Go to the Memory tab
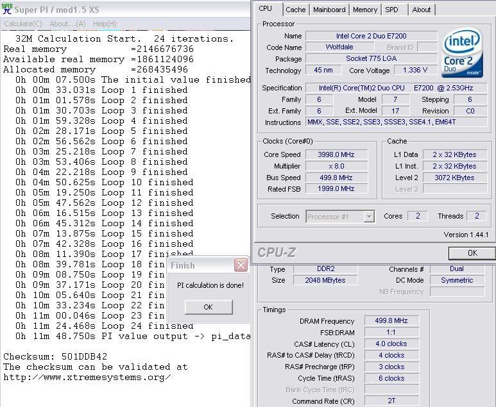The height and width of the screenshot is (407, 496). [364, 10]
